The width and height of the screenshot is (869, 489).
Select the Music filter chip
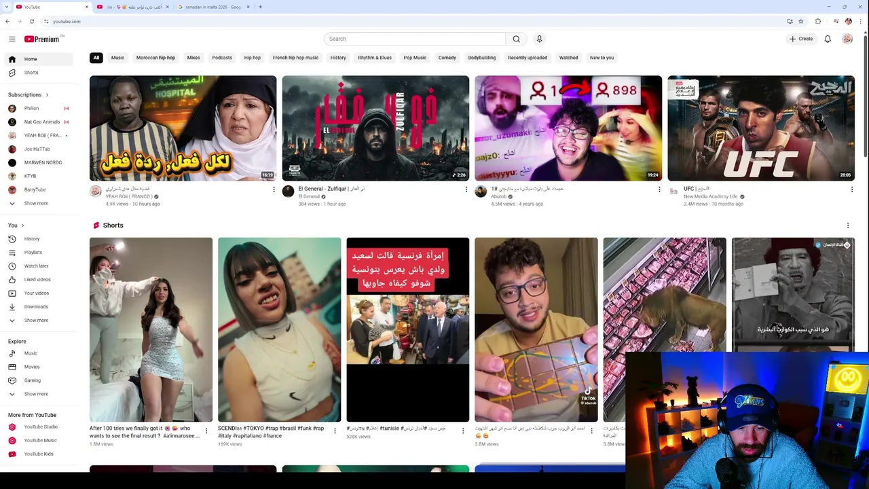tap(117, 58)
